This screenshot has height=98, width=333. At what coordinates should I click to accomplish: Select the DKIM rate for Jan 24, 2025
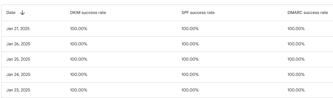[79, 75]
